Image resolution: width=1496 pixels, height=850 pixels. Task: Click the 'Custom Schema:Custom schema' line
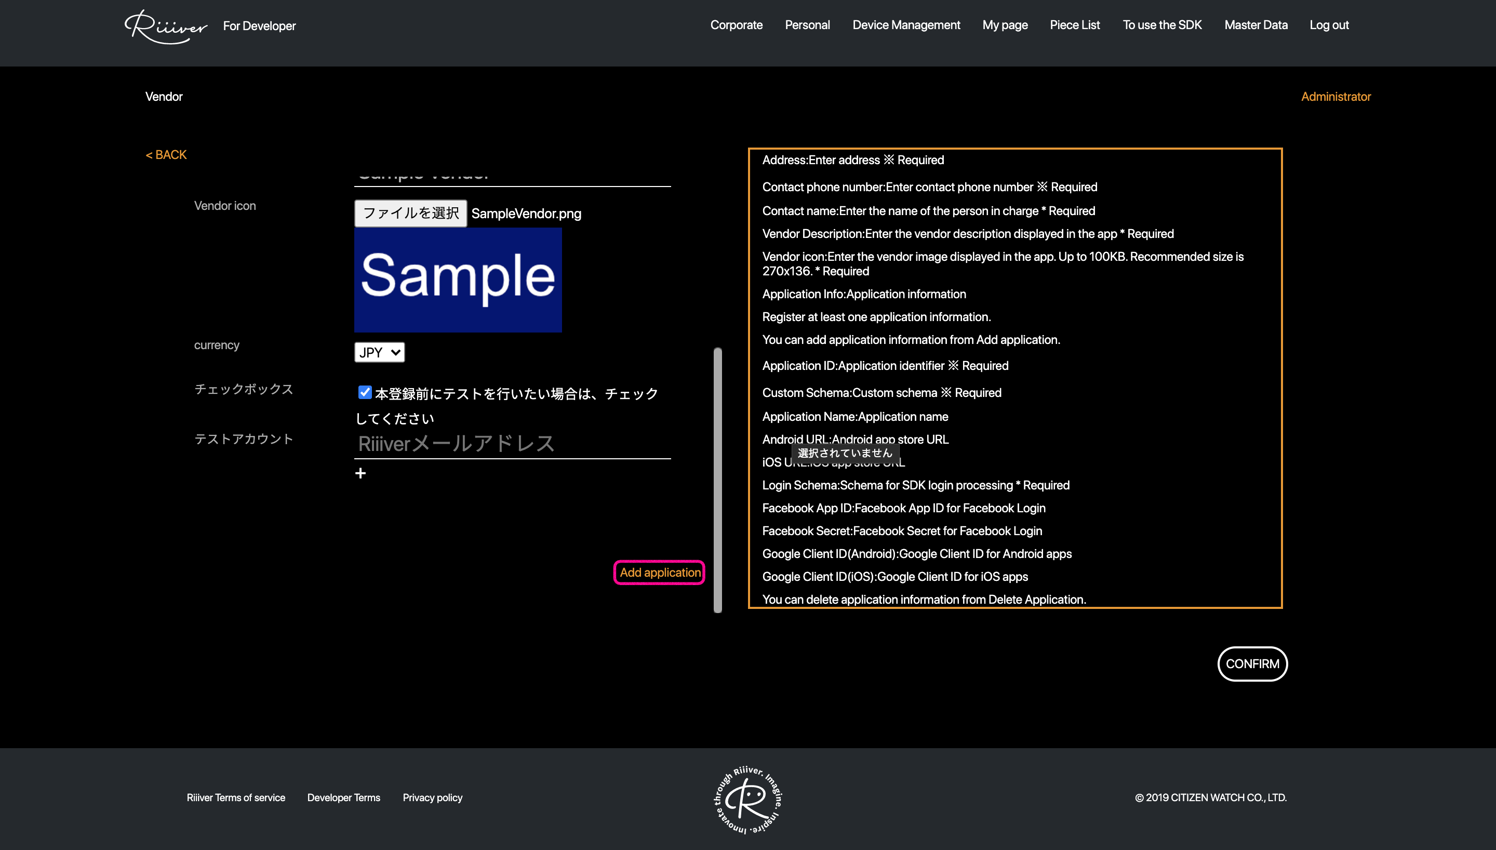coord(881,392)
